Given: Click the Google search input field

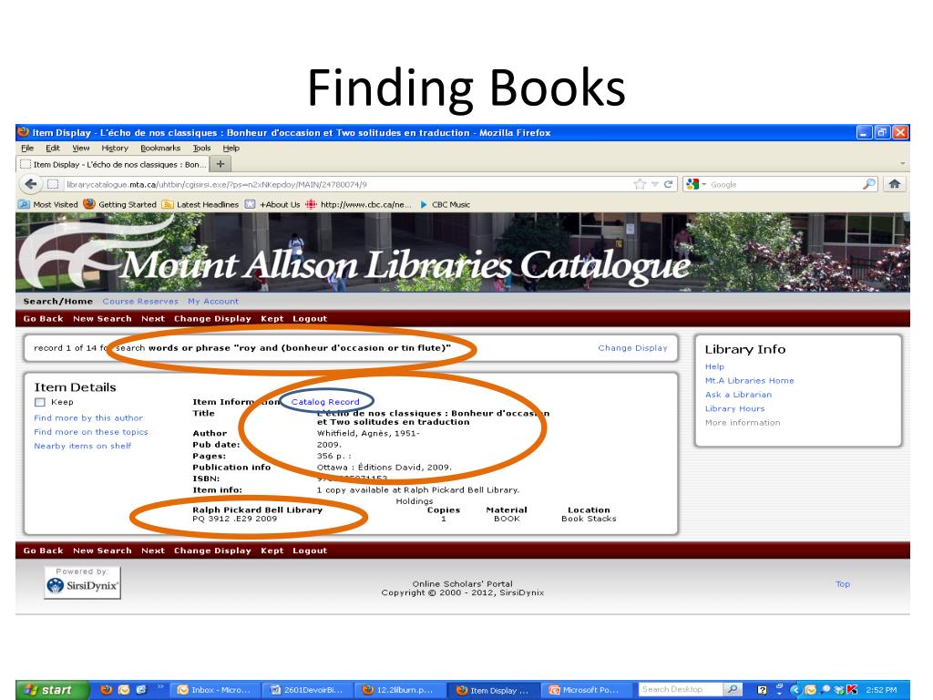Looking at the screenshot, I should (x=784, y=184).
